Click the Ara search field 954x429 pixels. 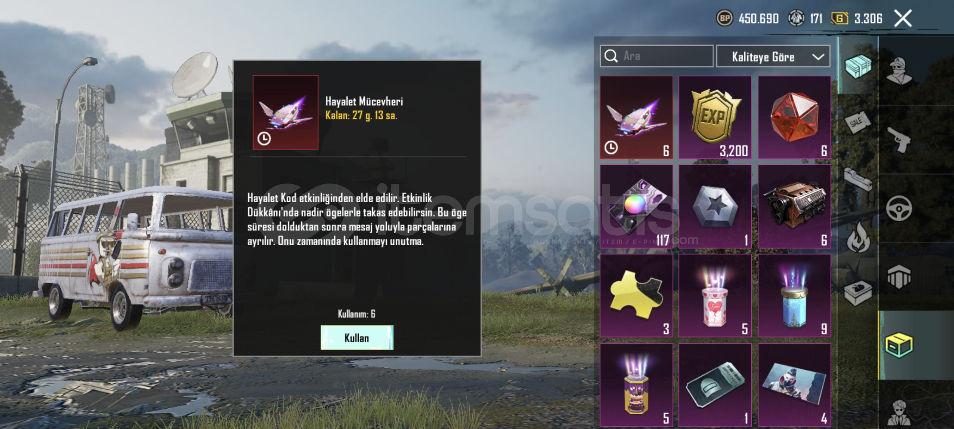(656, 56)
